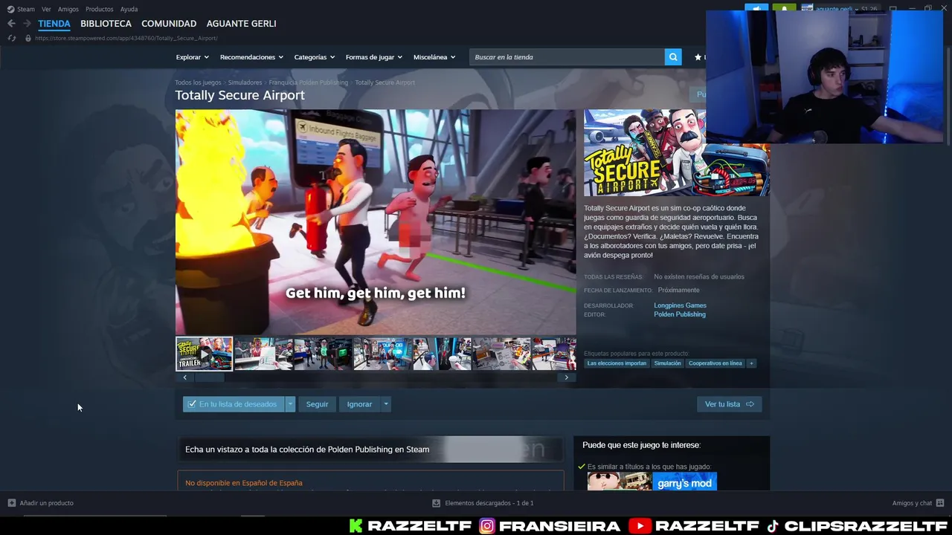Select the fourth screenshot thumbnail in strip
Image resolution: width=952 pixels, height=535 pixels.
tap(382, 354)
